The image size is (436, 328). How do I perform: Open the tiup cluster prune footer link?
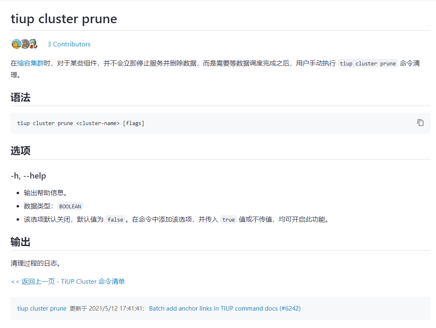click(42, 308)
